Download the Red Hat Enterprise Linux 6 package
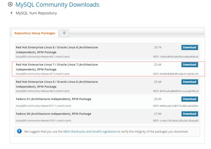The width and height of the screenshot is (211, 149). pos(190,82)
